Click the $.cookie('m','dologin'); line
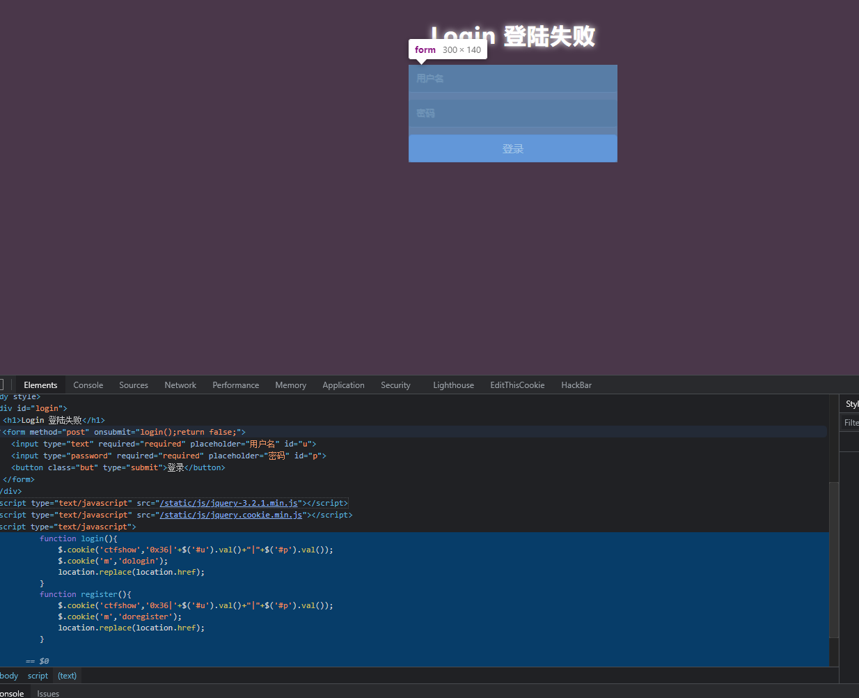 pos(113,561)
